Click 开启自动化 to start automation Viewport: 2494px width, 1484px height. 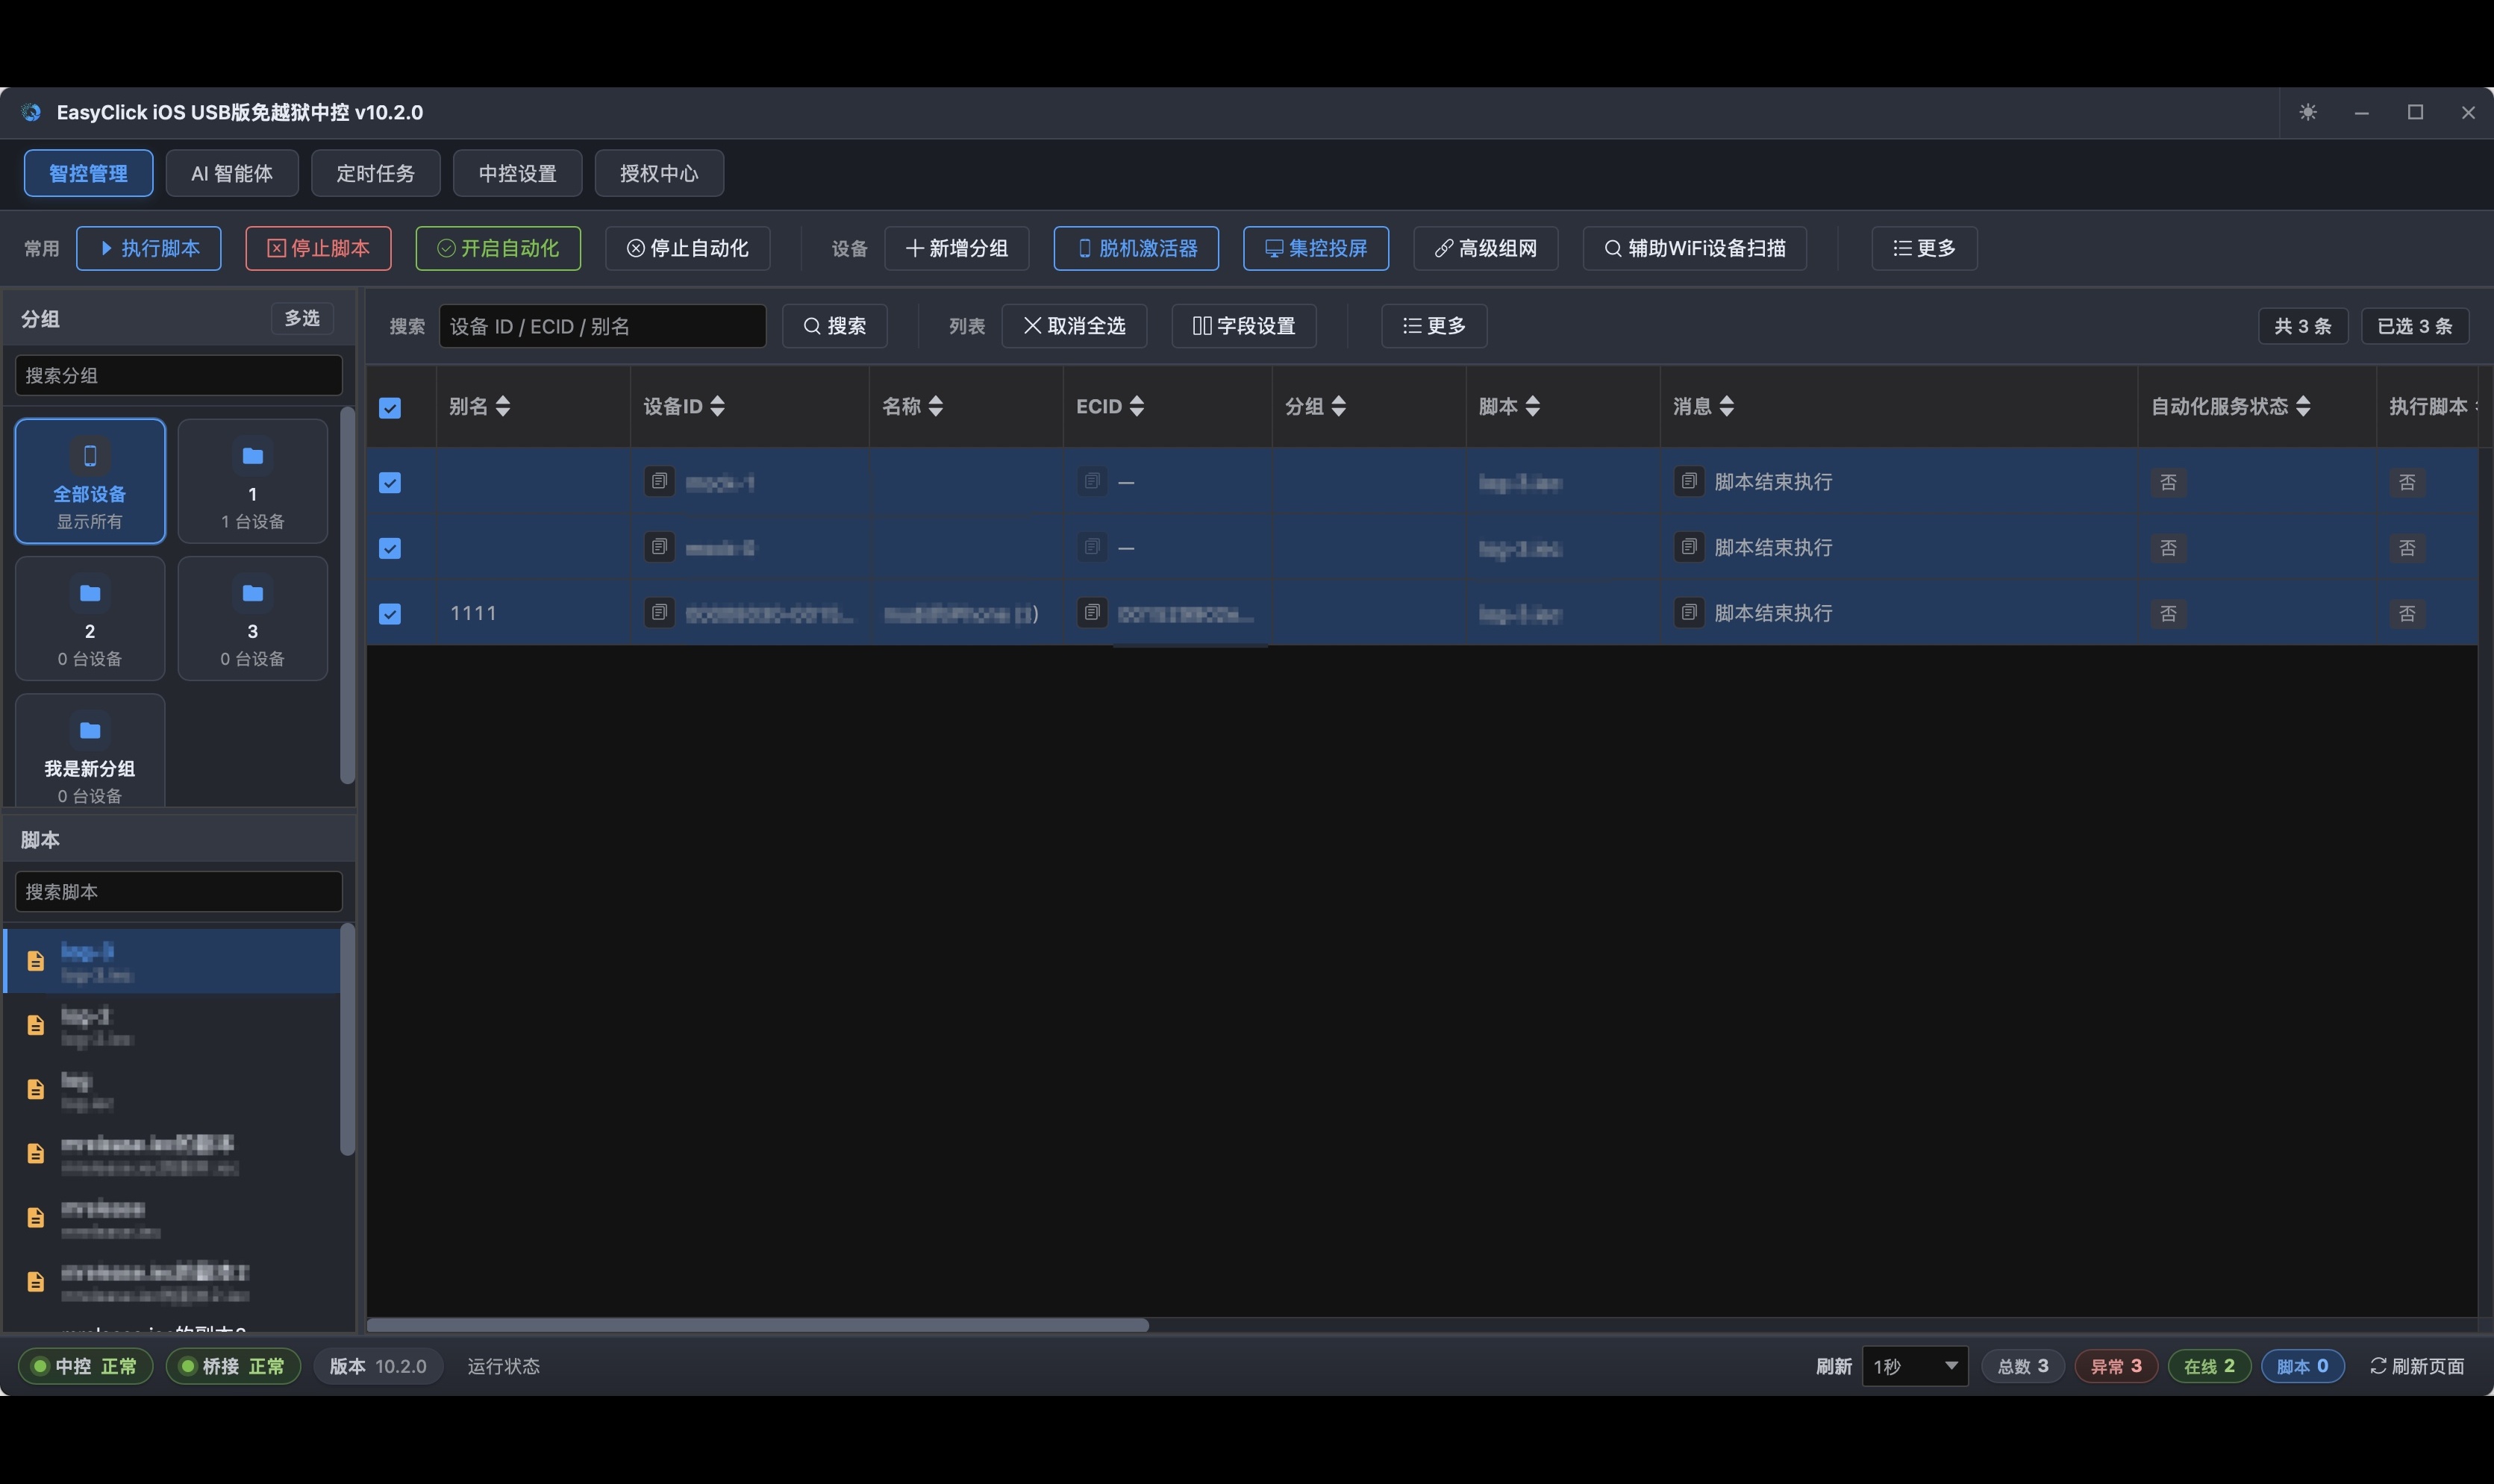pos(498,248)
